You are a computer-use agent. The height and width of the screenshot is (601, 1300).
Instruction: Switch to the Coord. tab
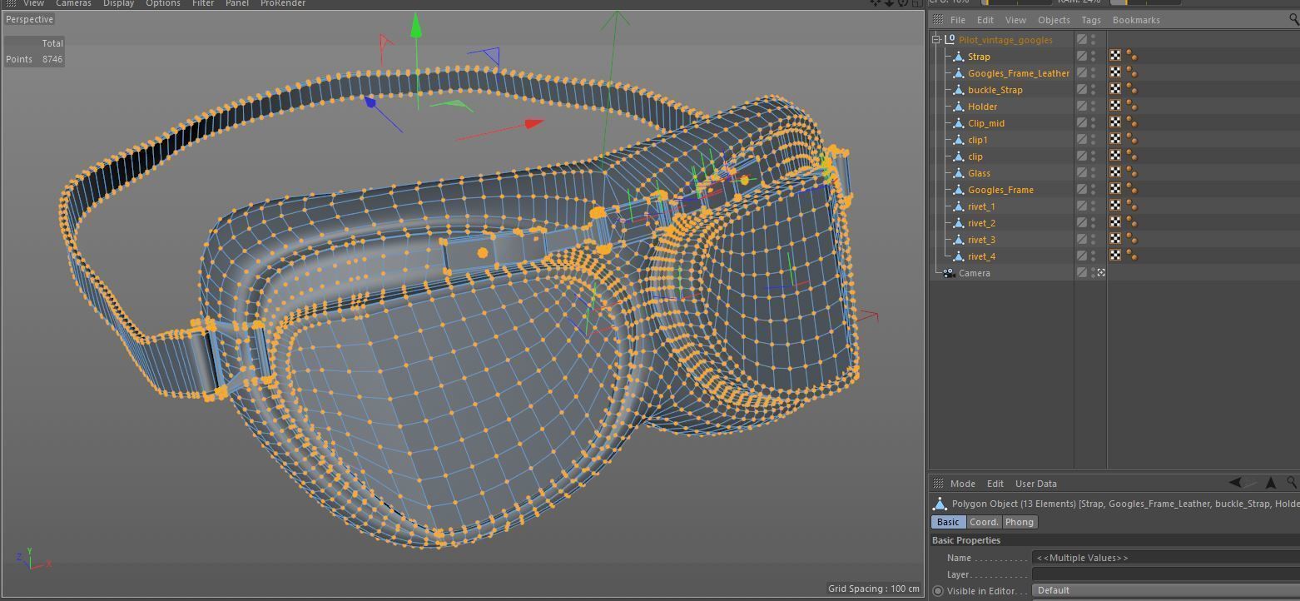984,523
